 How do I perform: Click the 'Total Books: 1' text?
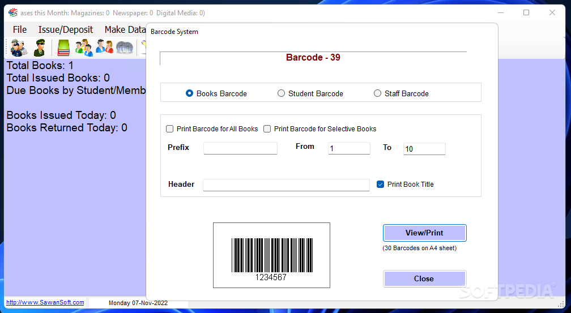click(40, 66)
